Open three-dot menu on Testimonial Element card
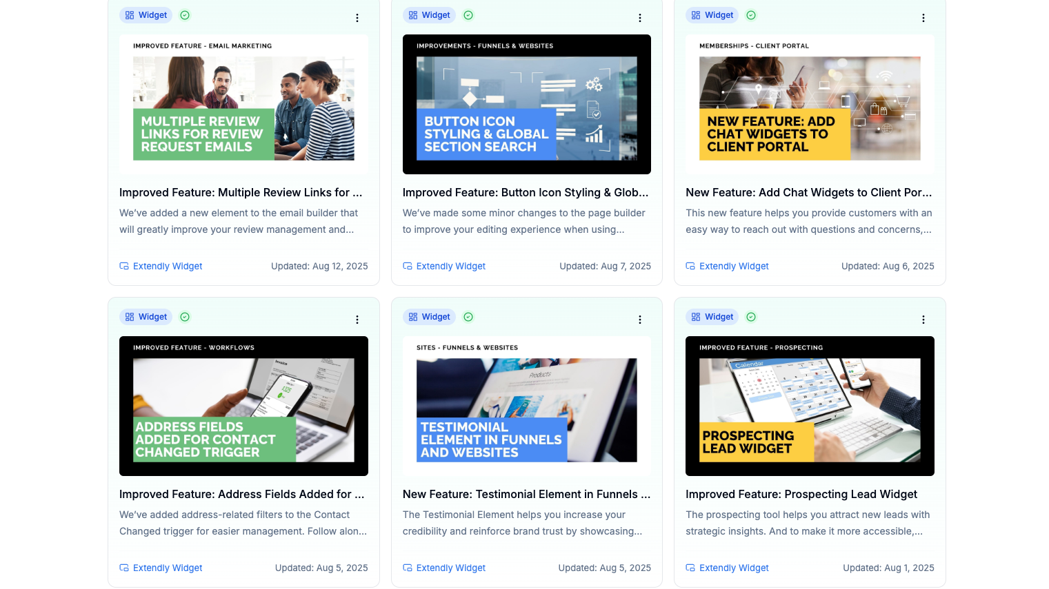The width and height of the screenshot is (1049, 589). (640, 320)
